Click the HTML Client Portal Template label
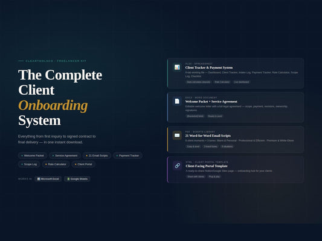The image size is (322, 241). point(207,162)
